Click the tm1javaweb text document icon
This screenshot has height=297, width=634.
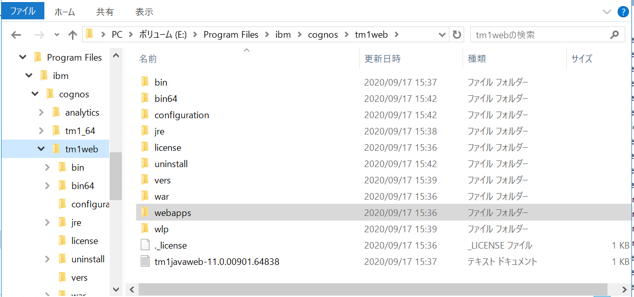pos(145,261)
